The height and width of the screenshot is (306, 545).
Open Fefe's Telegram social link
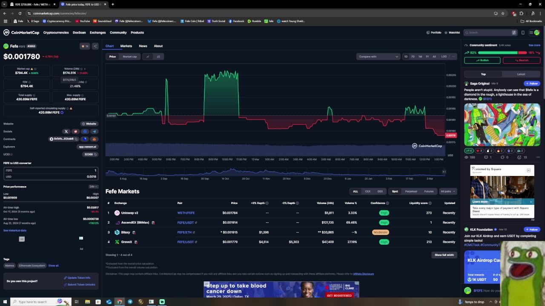[94, 131]
